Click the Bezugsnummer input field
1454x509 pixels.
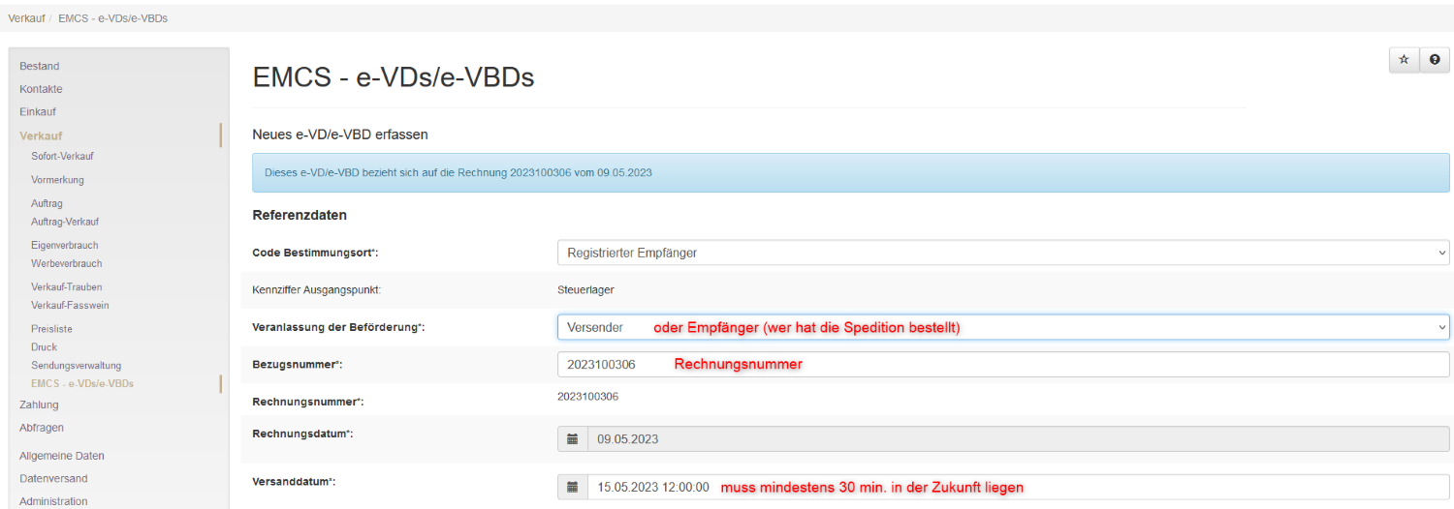(1002, 365)
